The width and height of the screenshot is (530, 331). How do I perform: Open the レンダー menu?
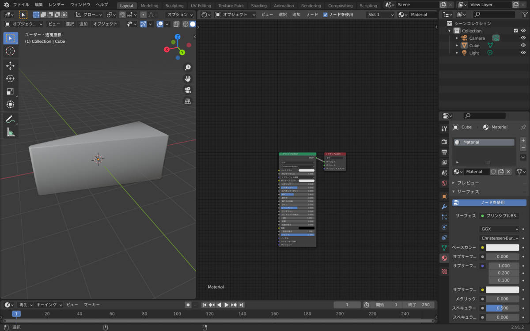[x=57, y=4]
